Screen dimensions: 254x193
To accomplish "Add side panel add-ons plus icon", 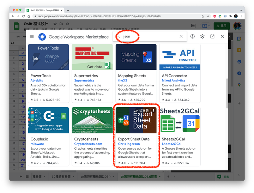I will (239, 103).
